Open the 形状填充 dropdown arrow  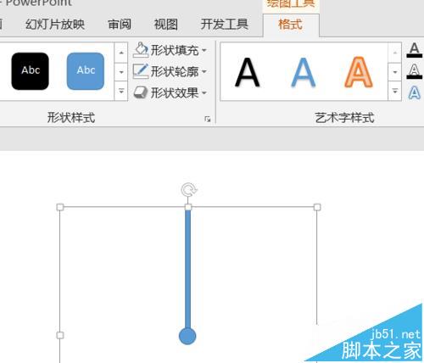204,51
